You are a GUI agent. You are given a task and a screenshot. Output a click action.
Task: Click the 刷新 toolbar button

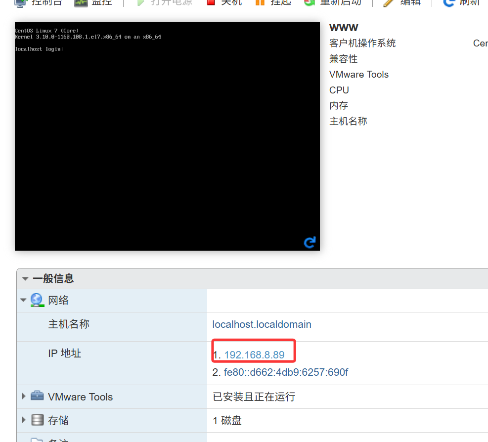pos(461,2)
